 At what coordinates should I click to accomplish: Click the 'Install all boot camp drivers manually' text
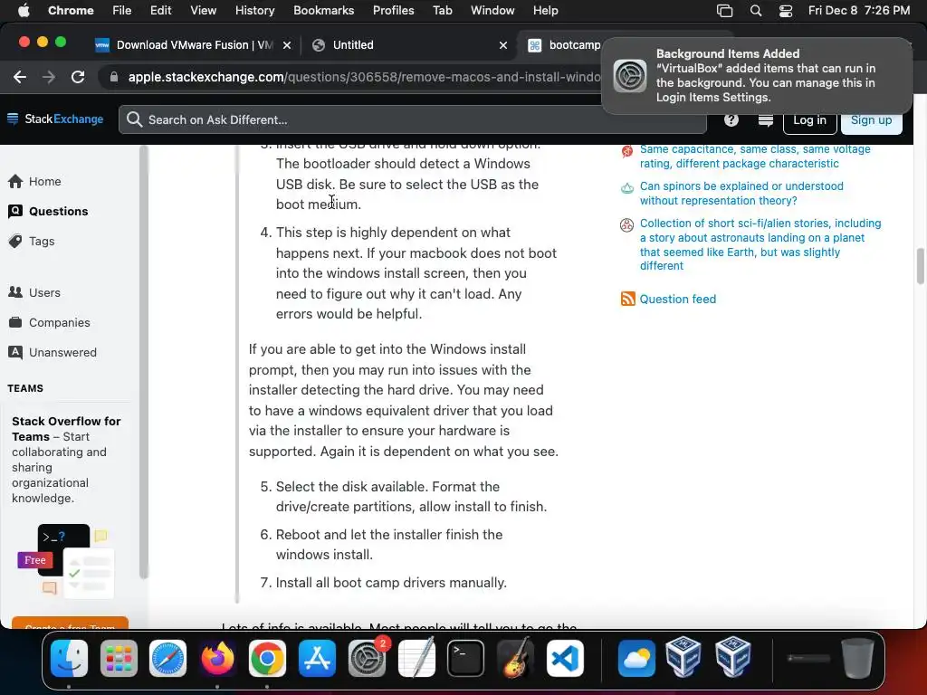pos(391,583)
